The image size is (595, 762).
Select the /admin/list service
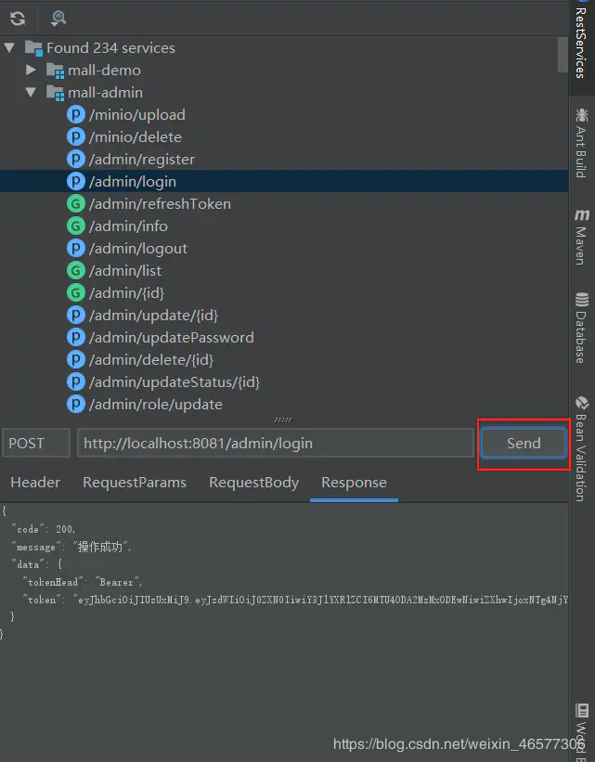(x=125, y=271)
